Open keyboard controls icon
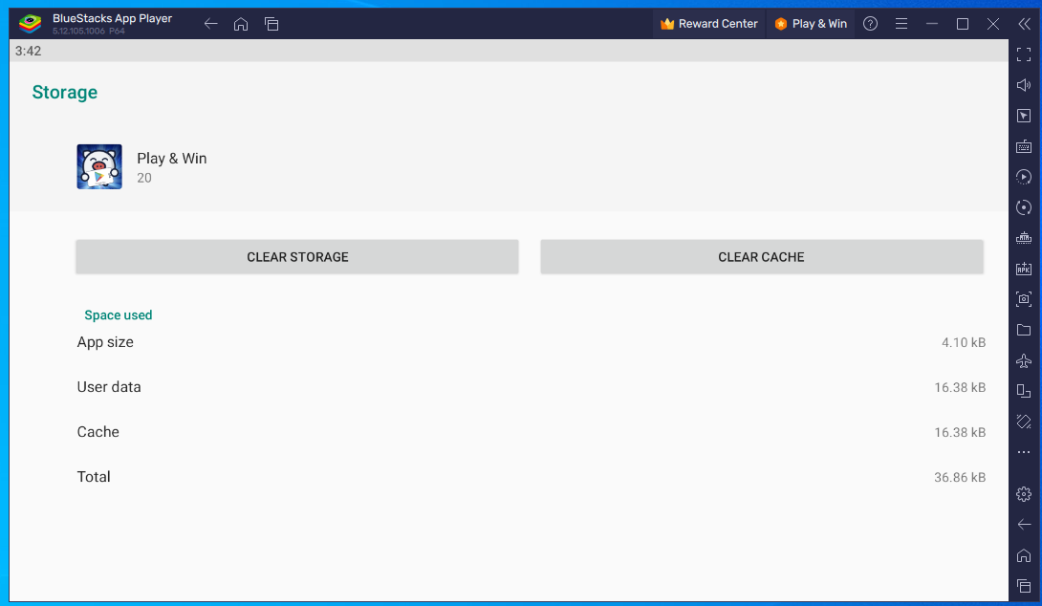Screen dimensions: 1042x606 click(x=1024, y=146)
